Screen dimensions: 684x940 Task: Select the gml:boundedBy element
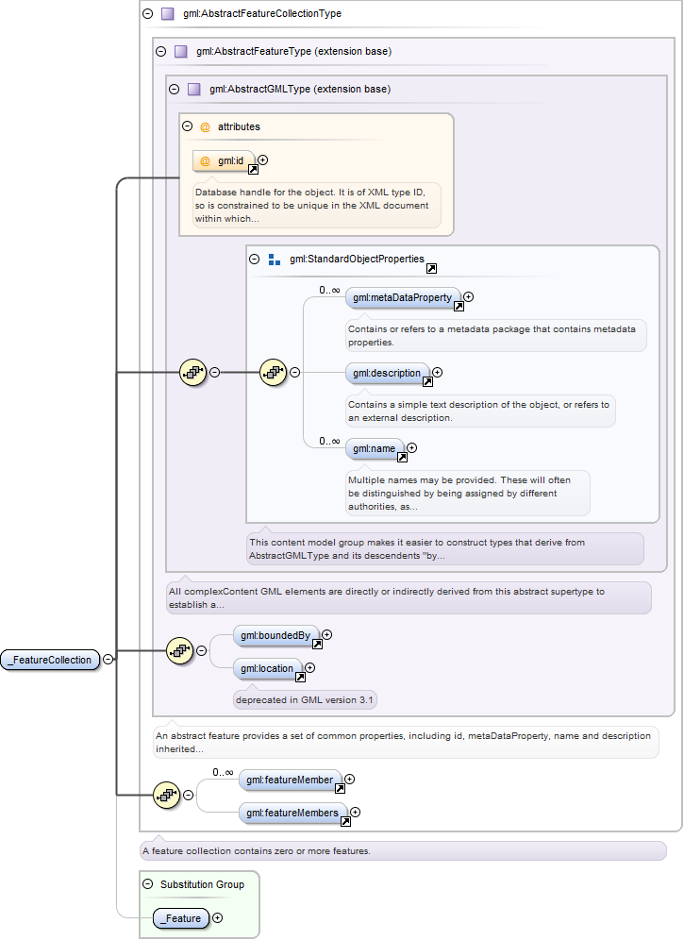click(275, 635)
